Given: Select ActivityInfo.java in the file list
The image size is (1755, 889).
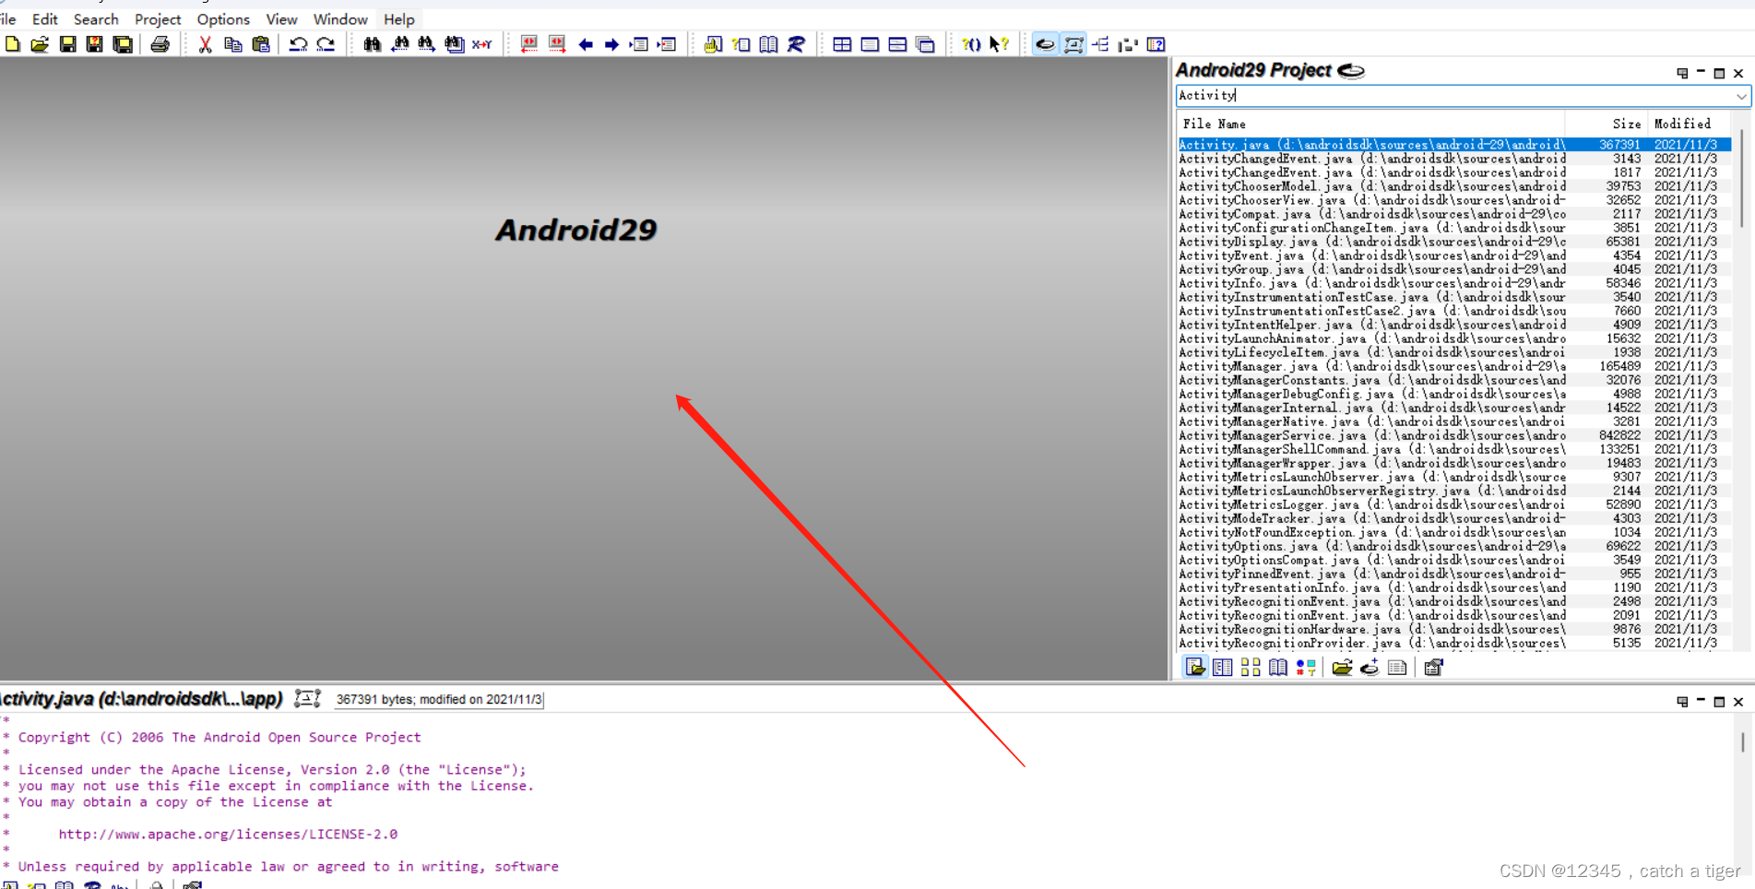Looking at the screenshot, I should click(x=1454, y=283).
